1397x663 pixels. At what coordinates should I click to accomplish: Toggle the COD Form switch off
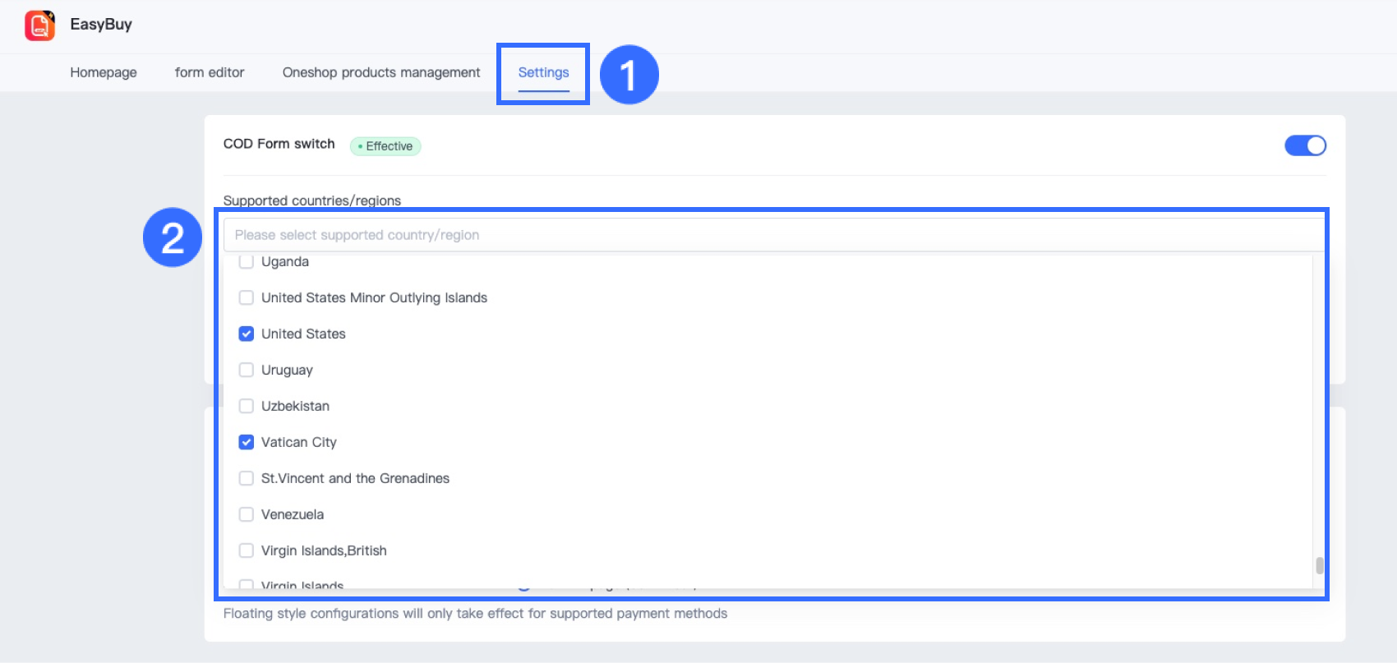point(1305,145)
